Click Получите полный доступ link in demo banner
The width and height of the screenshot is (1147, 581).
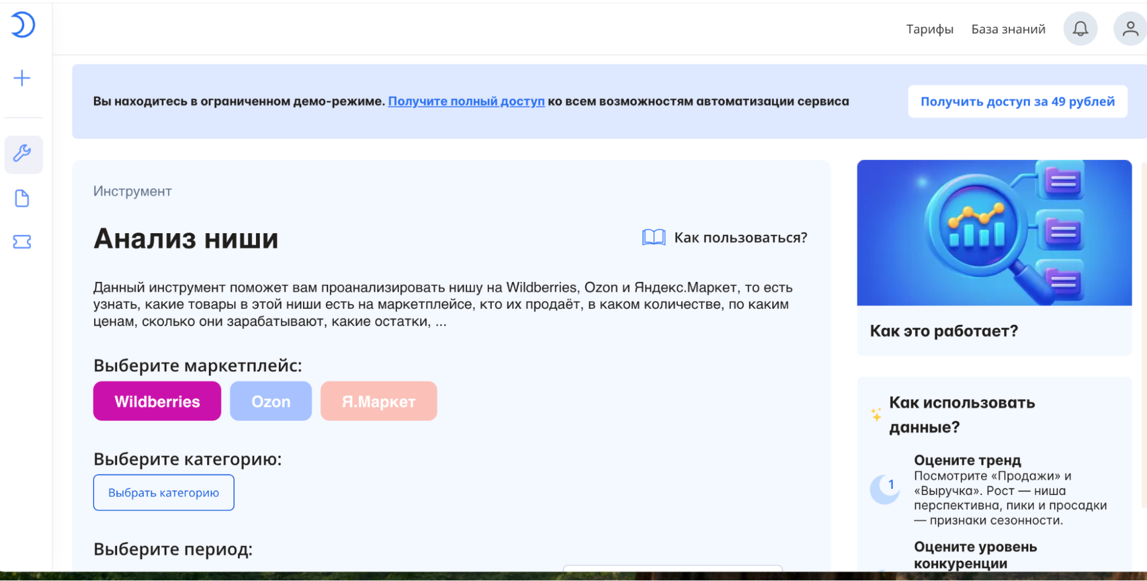click(x=466, y=101)
